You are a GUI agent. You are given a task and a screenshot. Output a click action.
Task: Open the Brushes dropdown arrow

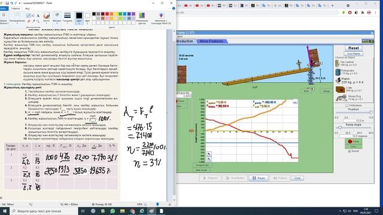click(x=47, y=23)
